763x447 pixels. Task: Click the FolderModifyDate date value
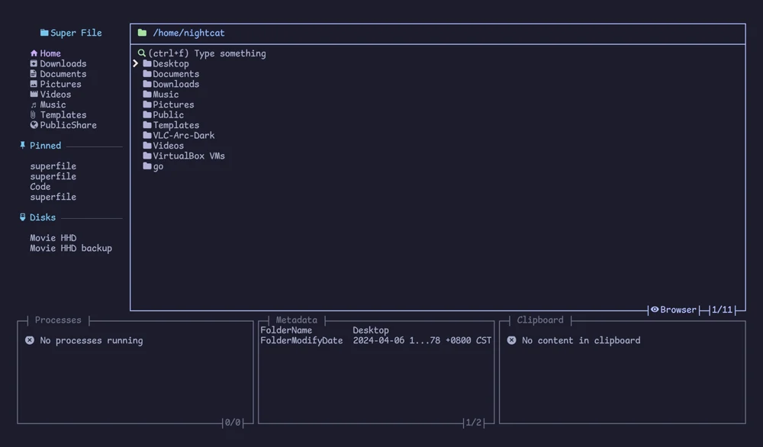coord(422,340)
